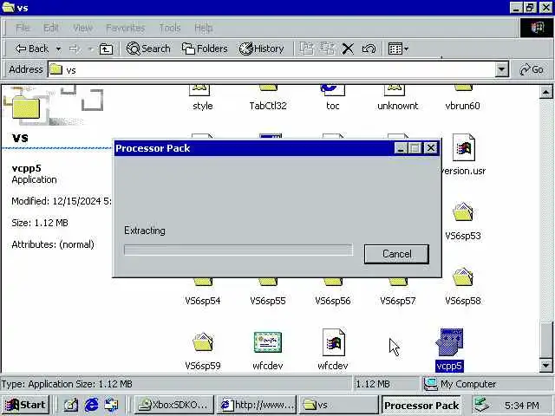Open the History pane
Screen dimensions: 555x416
coord(261,49)
